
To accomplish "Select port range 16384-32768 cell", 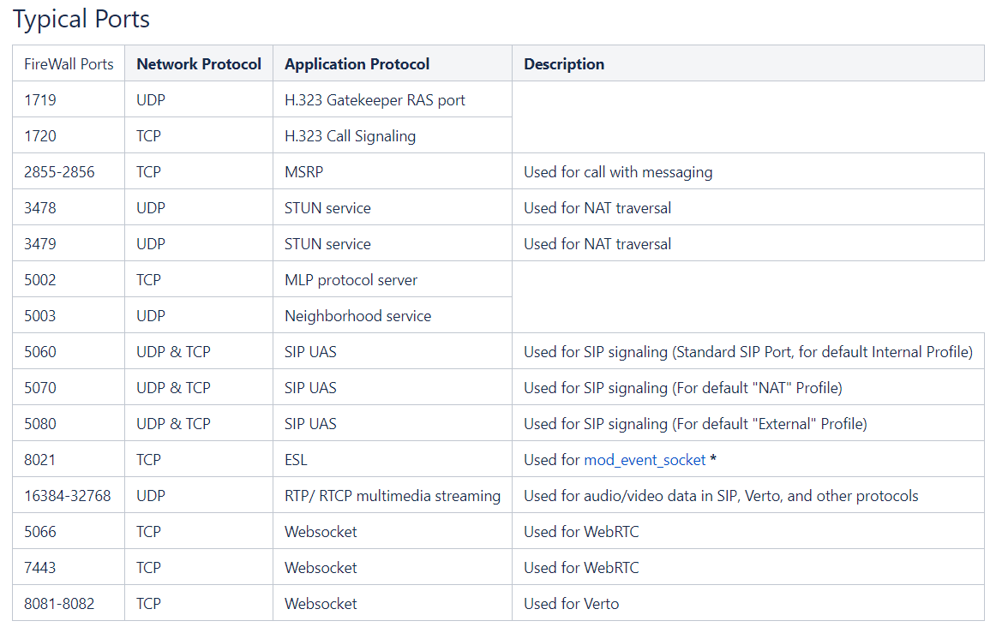I will pos(69,495).
